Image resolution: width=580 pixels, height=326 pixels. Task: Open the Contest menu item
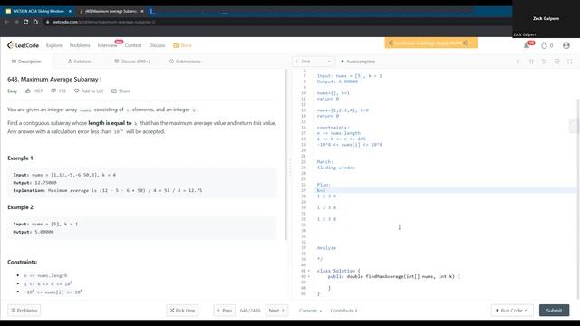pyautogui.click(x=133, y=45)
